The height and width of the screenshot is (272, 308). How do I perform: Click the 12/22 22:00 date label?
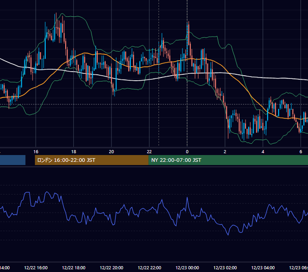click(x=149, y=267)
